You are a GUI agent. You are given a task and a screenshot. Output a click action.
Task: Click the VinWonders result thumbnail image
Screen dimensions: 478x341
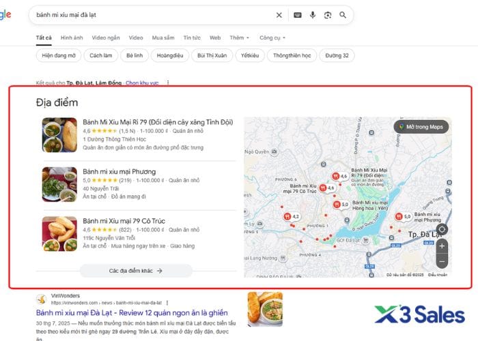point(265,310)
